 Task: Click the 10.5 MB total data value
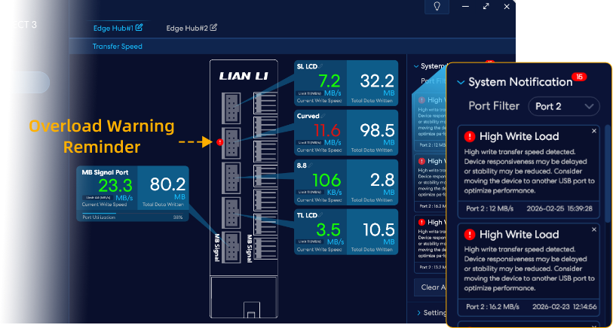pyautogui.click(x=379, y=230)
